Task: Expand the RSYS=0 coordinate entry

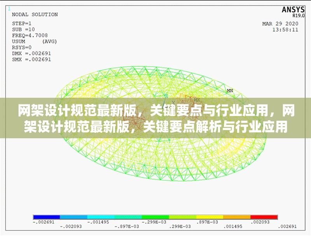Action: point(21,47)
